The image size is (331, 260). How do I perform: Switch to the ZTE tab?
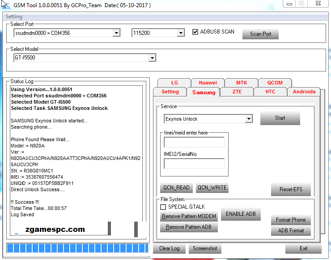tap(237, 92)
